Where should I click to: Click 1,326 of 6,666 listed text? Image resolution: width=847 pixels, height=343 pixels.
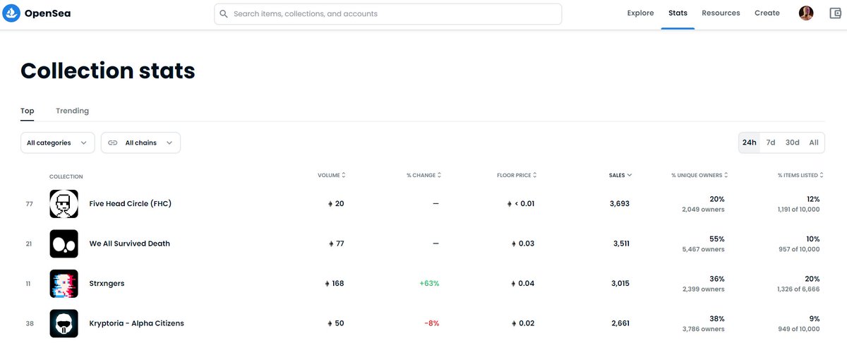(798, 289)
